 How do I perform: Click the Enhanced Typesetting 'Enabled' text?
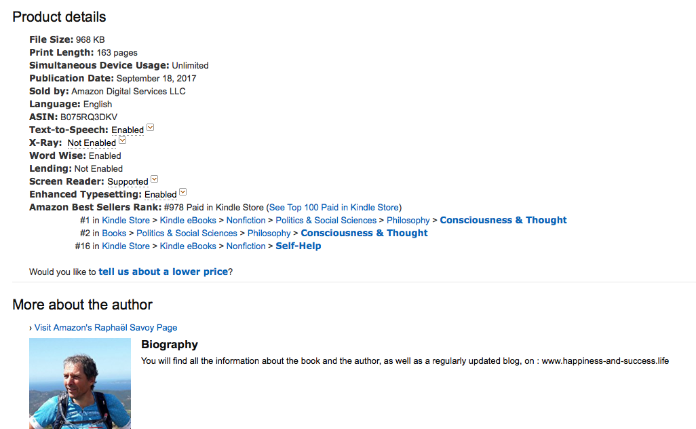pos(160,195)
